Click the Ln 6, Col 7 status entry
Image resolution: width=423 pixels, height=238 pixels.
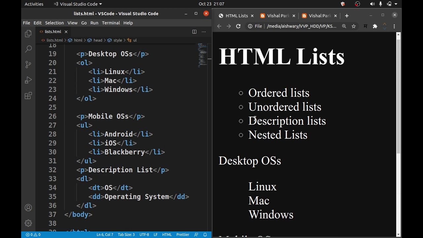(x=105, y=235)
